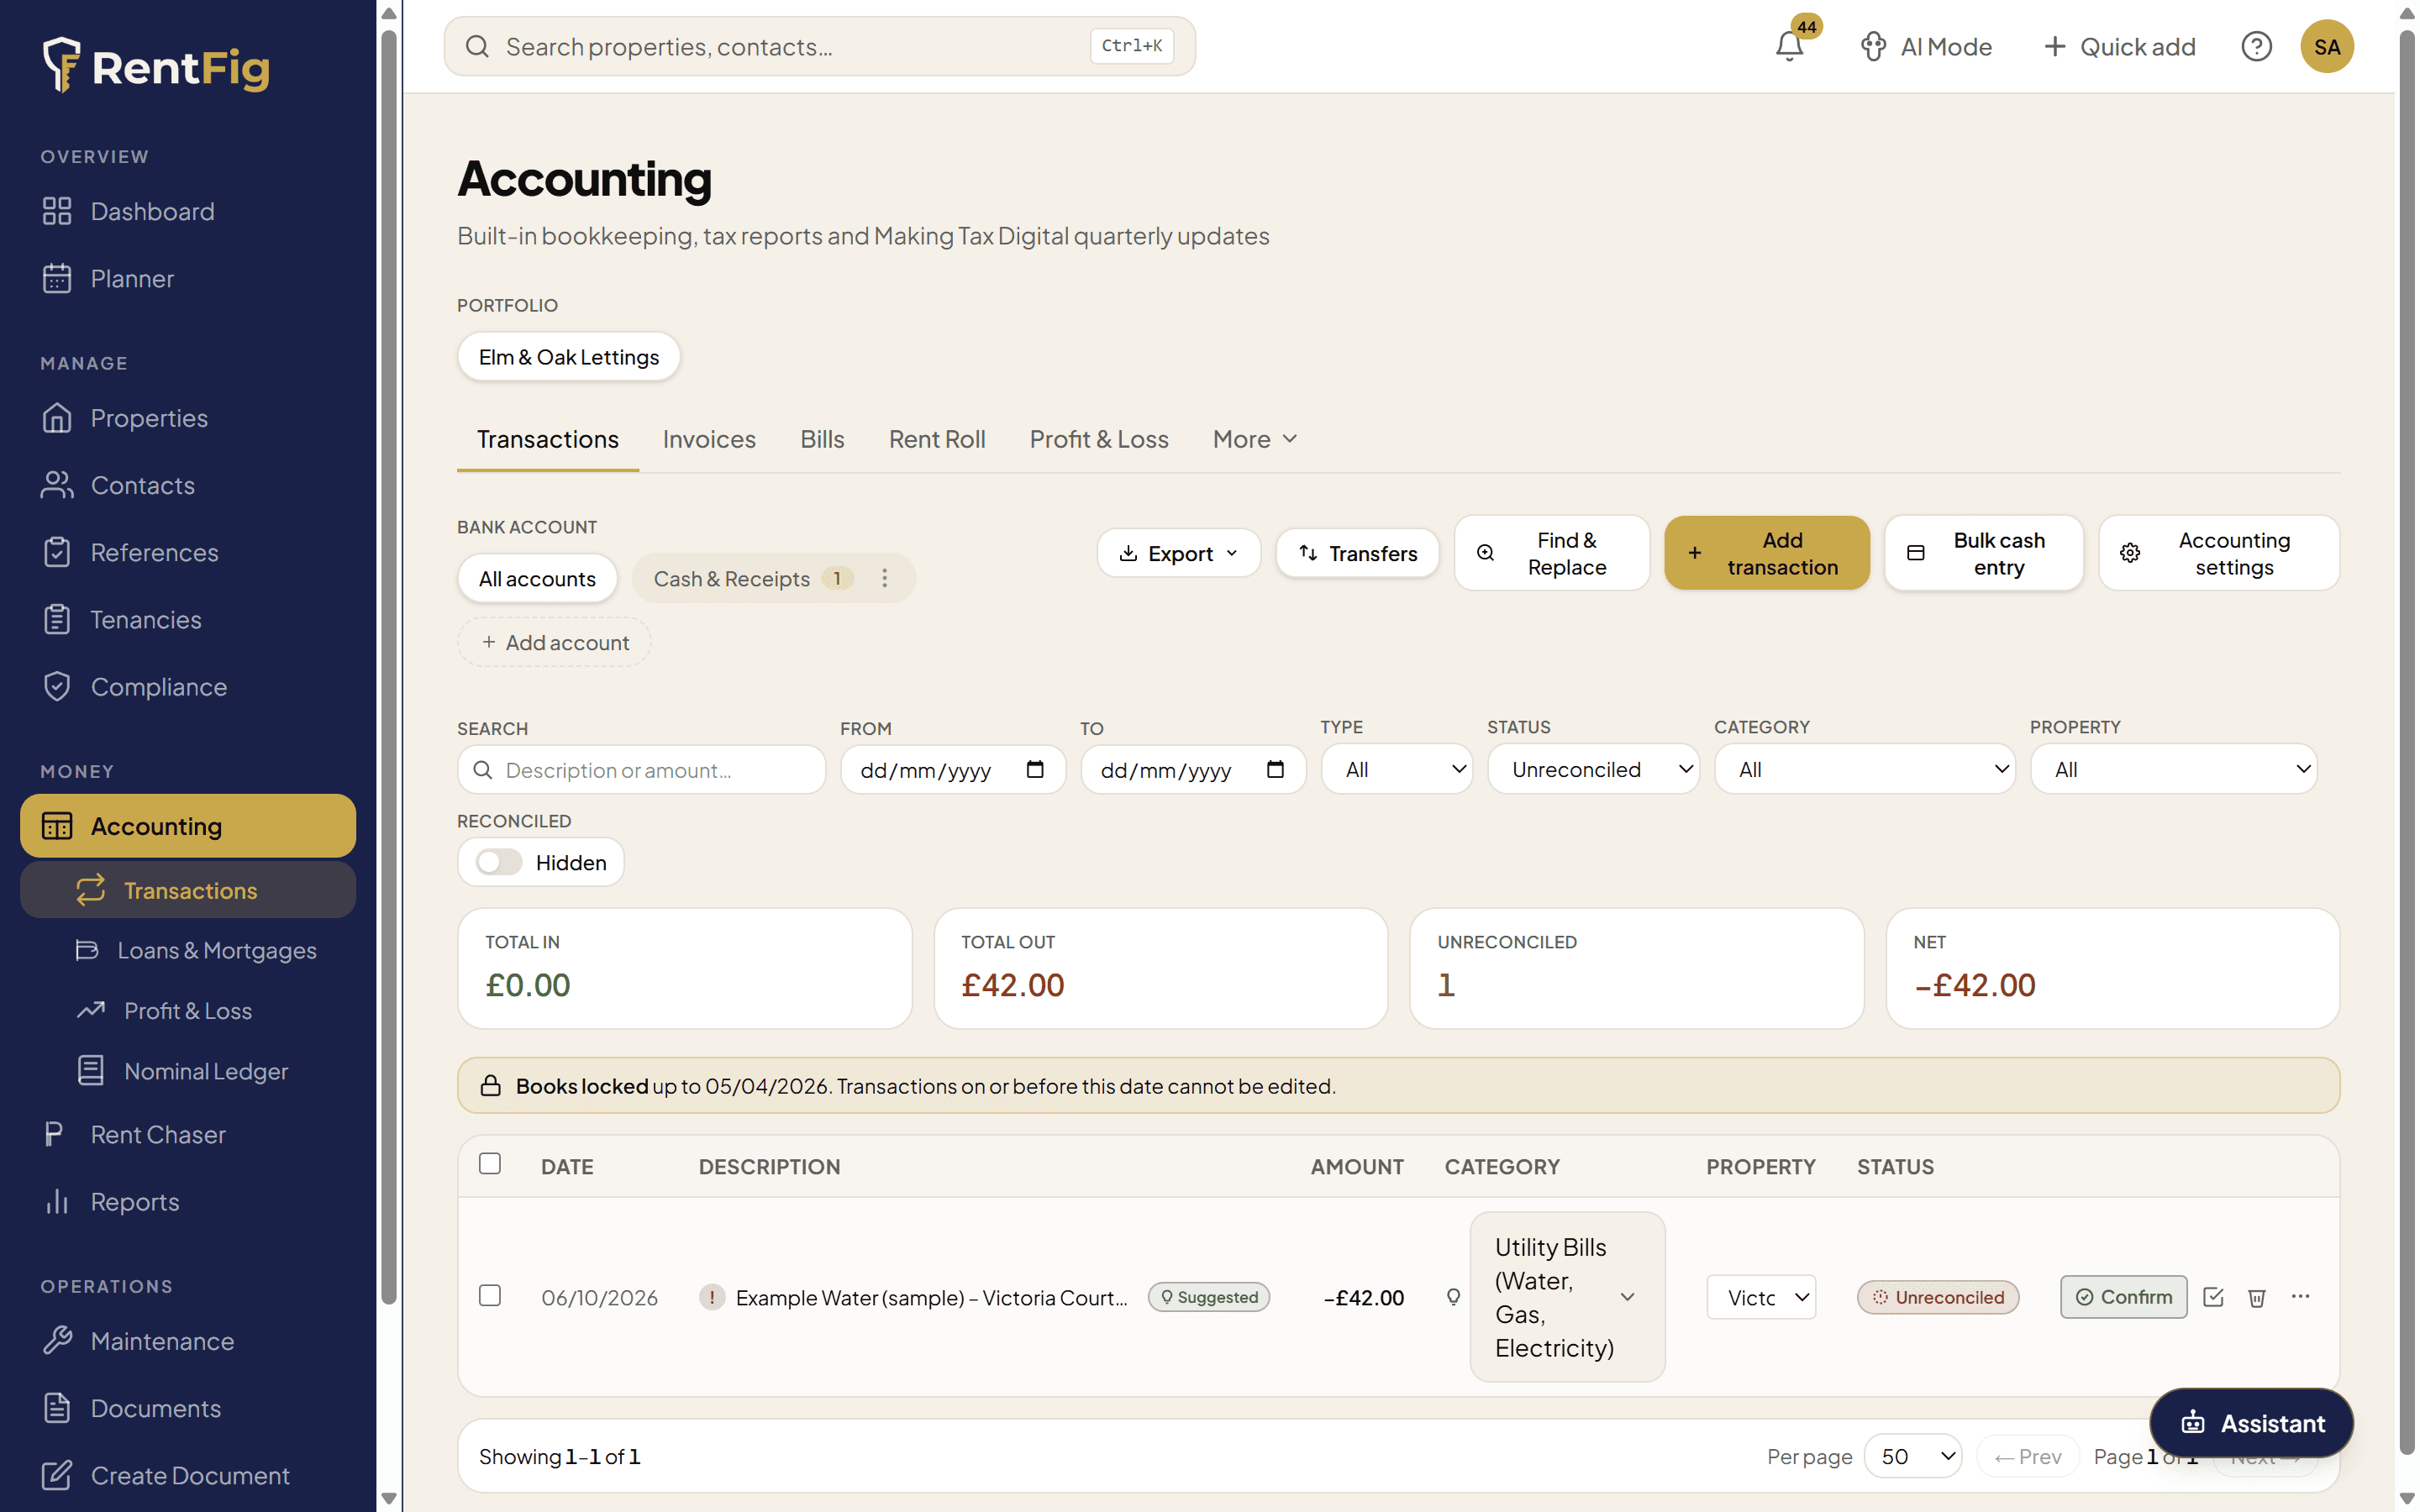
Task: Click the RentFig logo
Action: pyautogui.click(x=156, y=66)
